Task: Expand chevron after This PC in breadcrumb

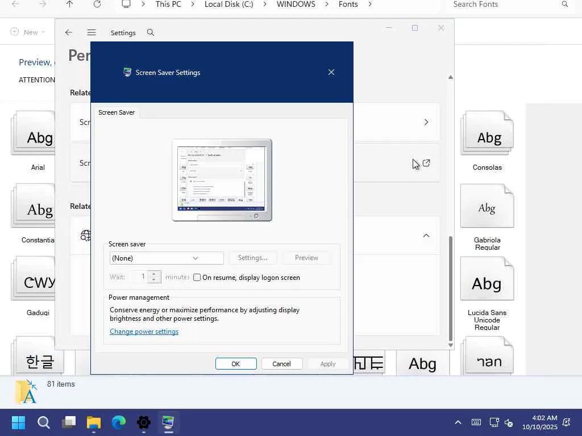Action: [193, 5]
